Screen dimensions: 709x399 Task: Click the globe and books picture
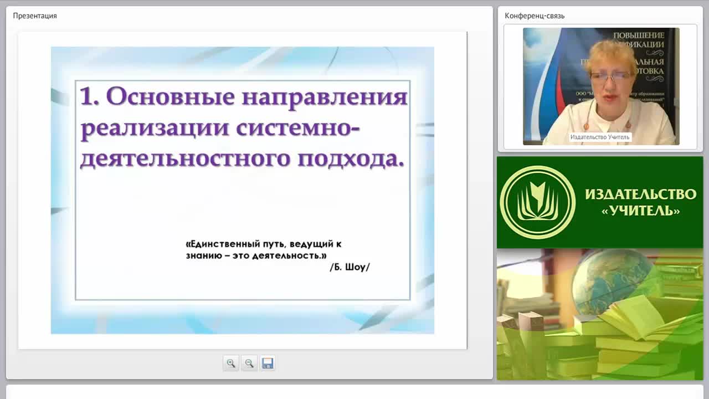[600, 315]
